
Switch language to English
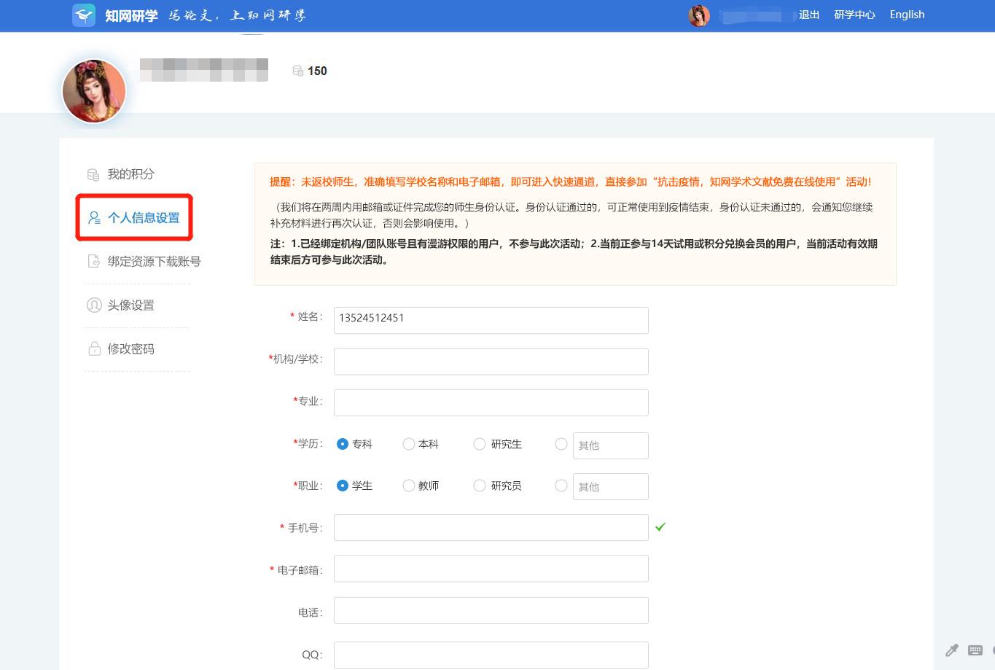pyautogui.click(x=907, y=15)
